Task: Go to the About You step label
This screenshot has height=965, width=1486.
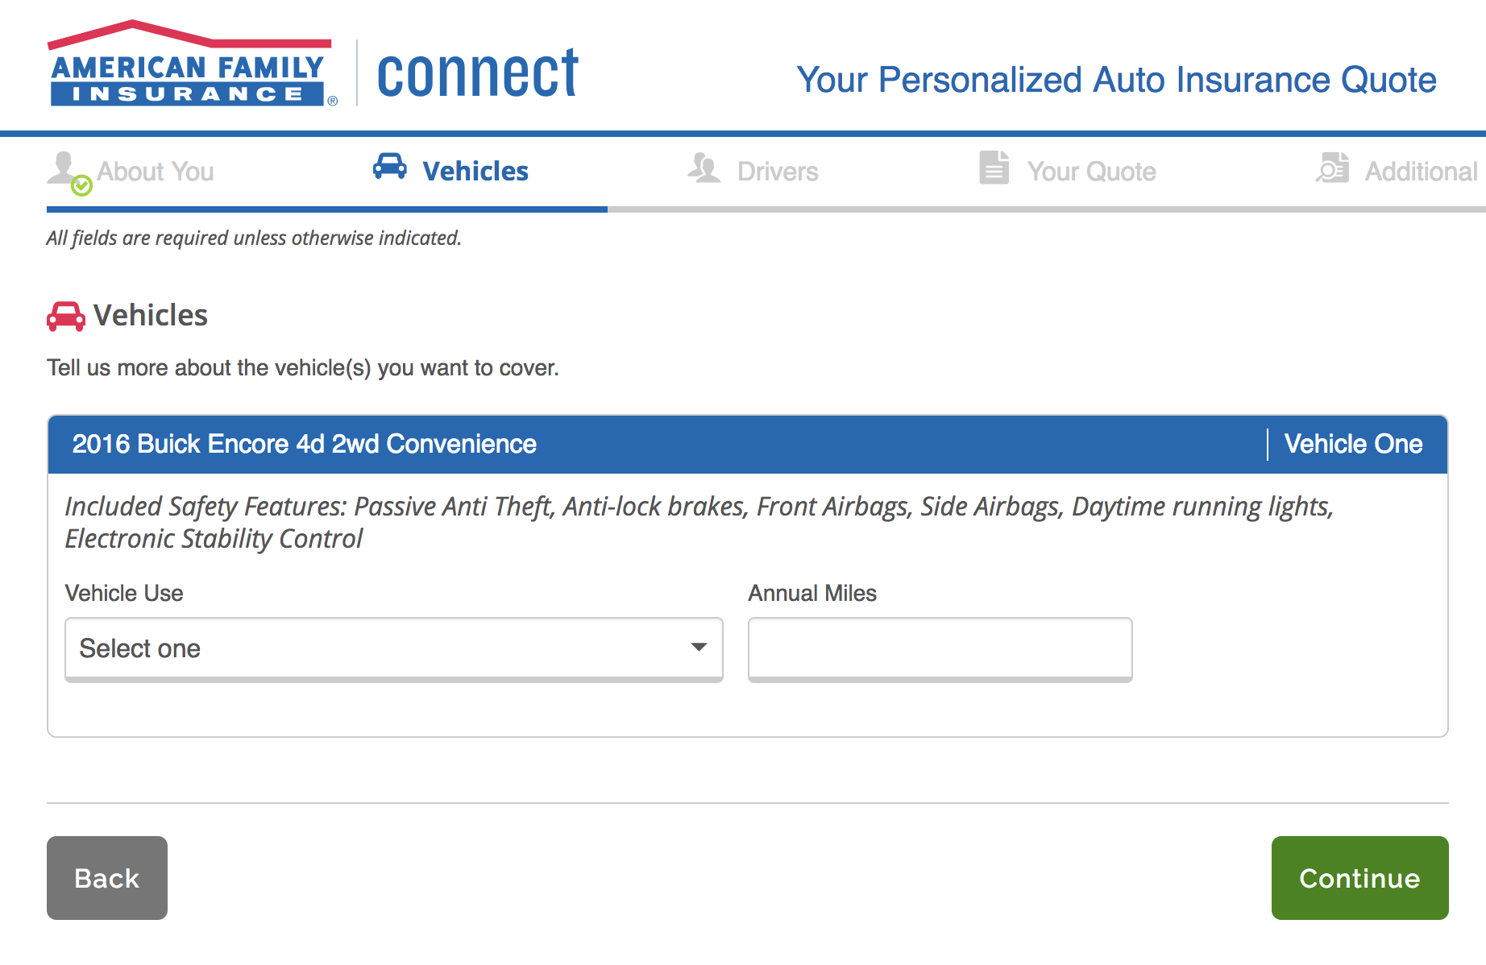Action: tap(156, 172)
